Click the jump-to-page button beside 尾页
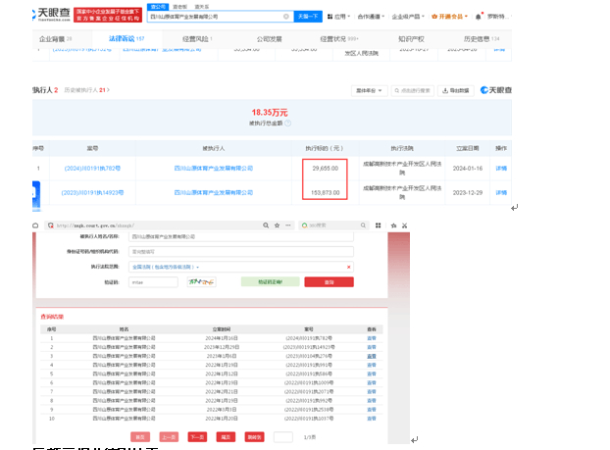Image resolution: width=610 pixels, height=450 pixels. pos(254,437)
